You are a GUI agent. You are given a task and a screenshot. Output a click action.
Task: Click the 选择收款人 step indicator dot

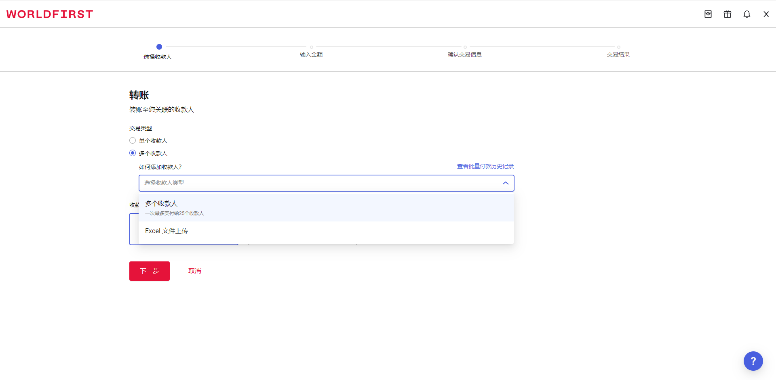click(159, 47)
